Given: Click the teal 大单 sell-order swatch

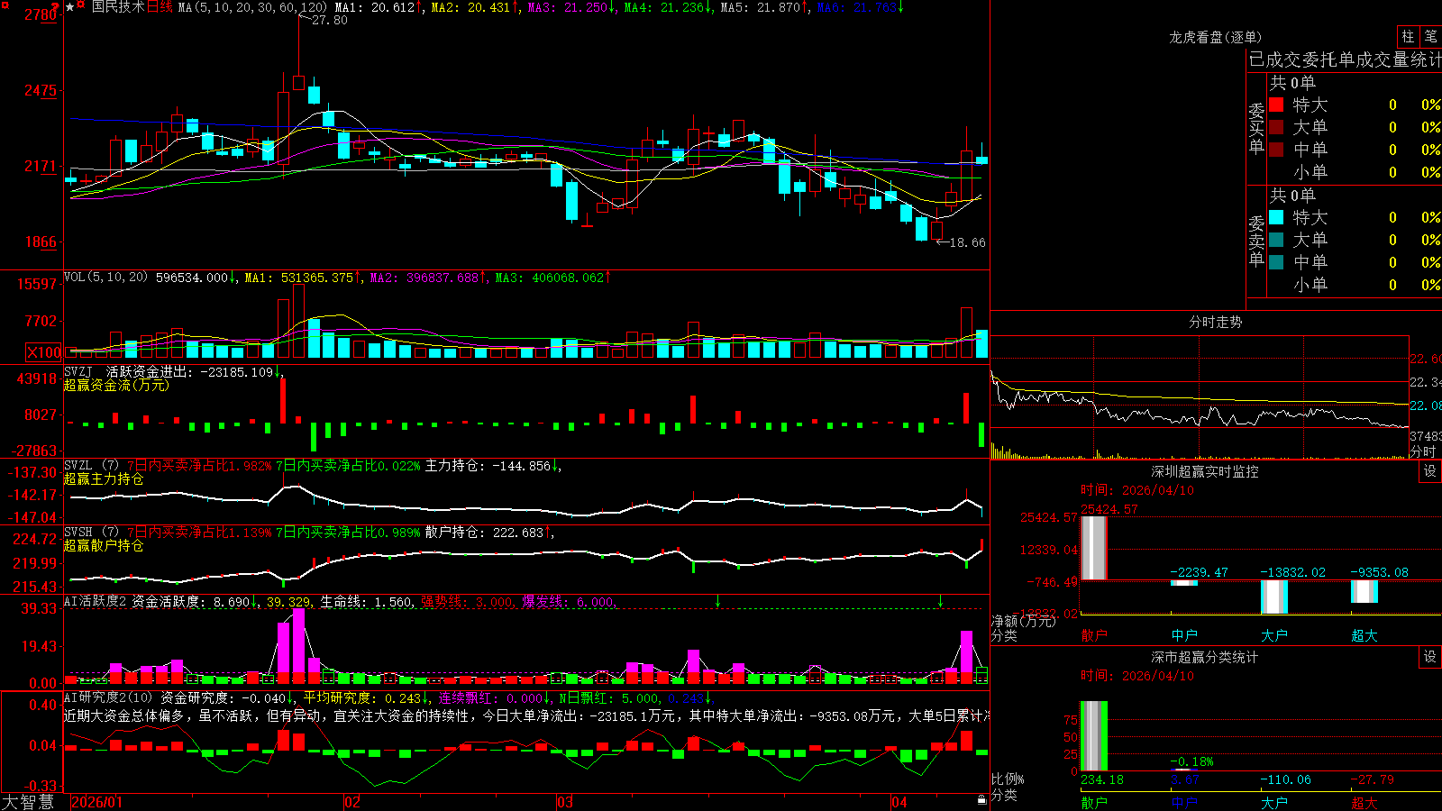Looking at the screenshot, I should point(1276,240).
